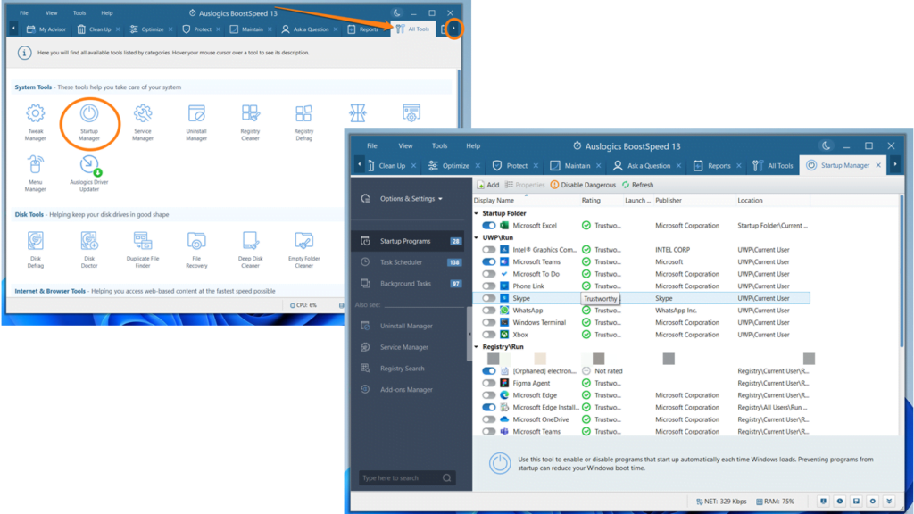
Task: Open the Tools menu
Action: coord(440,145)
